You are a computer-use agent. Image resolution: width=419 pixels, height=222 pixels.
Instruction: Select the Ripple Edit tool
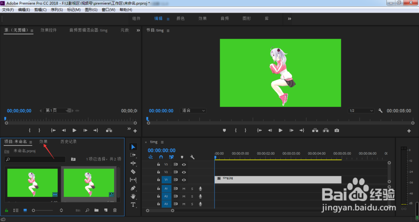coord(133,163)
